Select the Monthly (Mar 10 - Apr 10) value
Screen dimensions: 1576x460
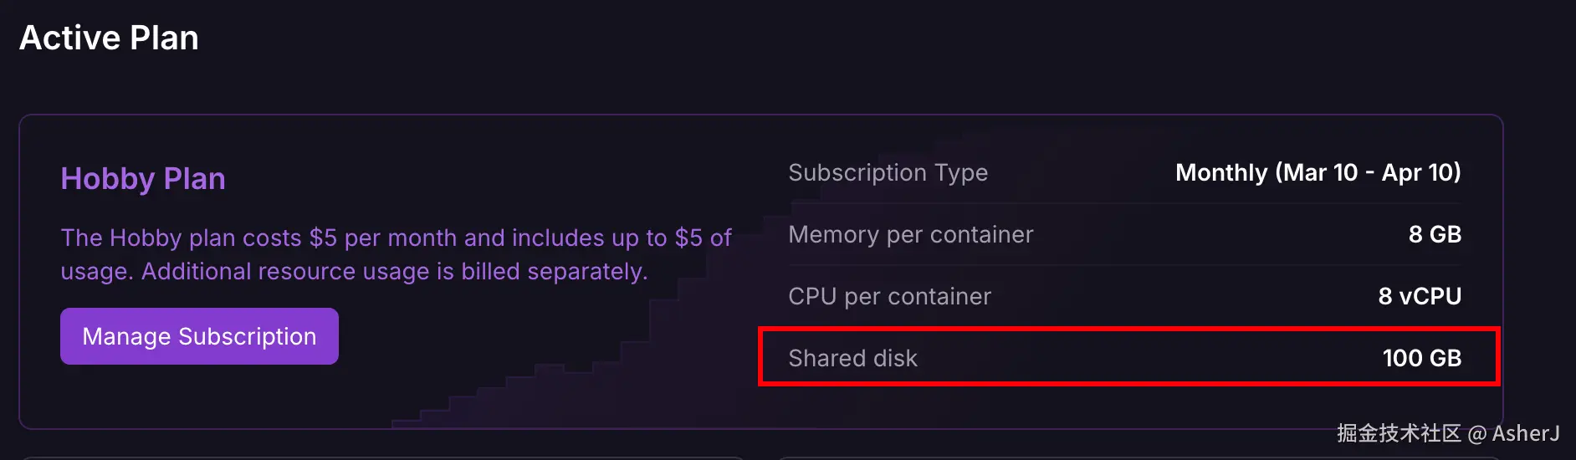click(1318, 172)
